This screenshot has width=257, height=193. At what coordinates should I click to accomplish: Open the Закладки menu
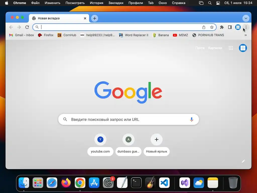(116, 3)
